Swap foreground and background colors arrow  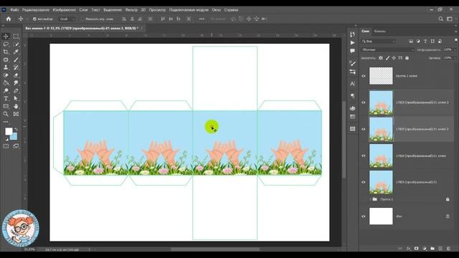[16, 129]
